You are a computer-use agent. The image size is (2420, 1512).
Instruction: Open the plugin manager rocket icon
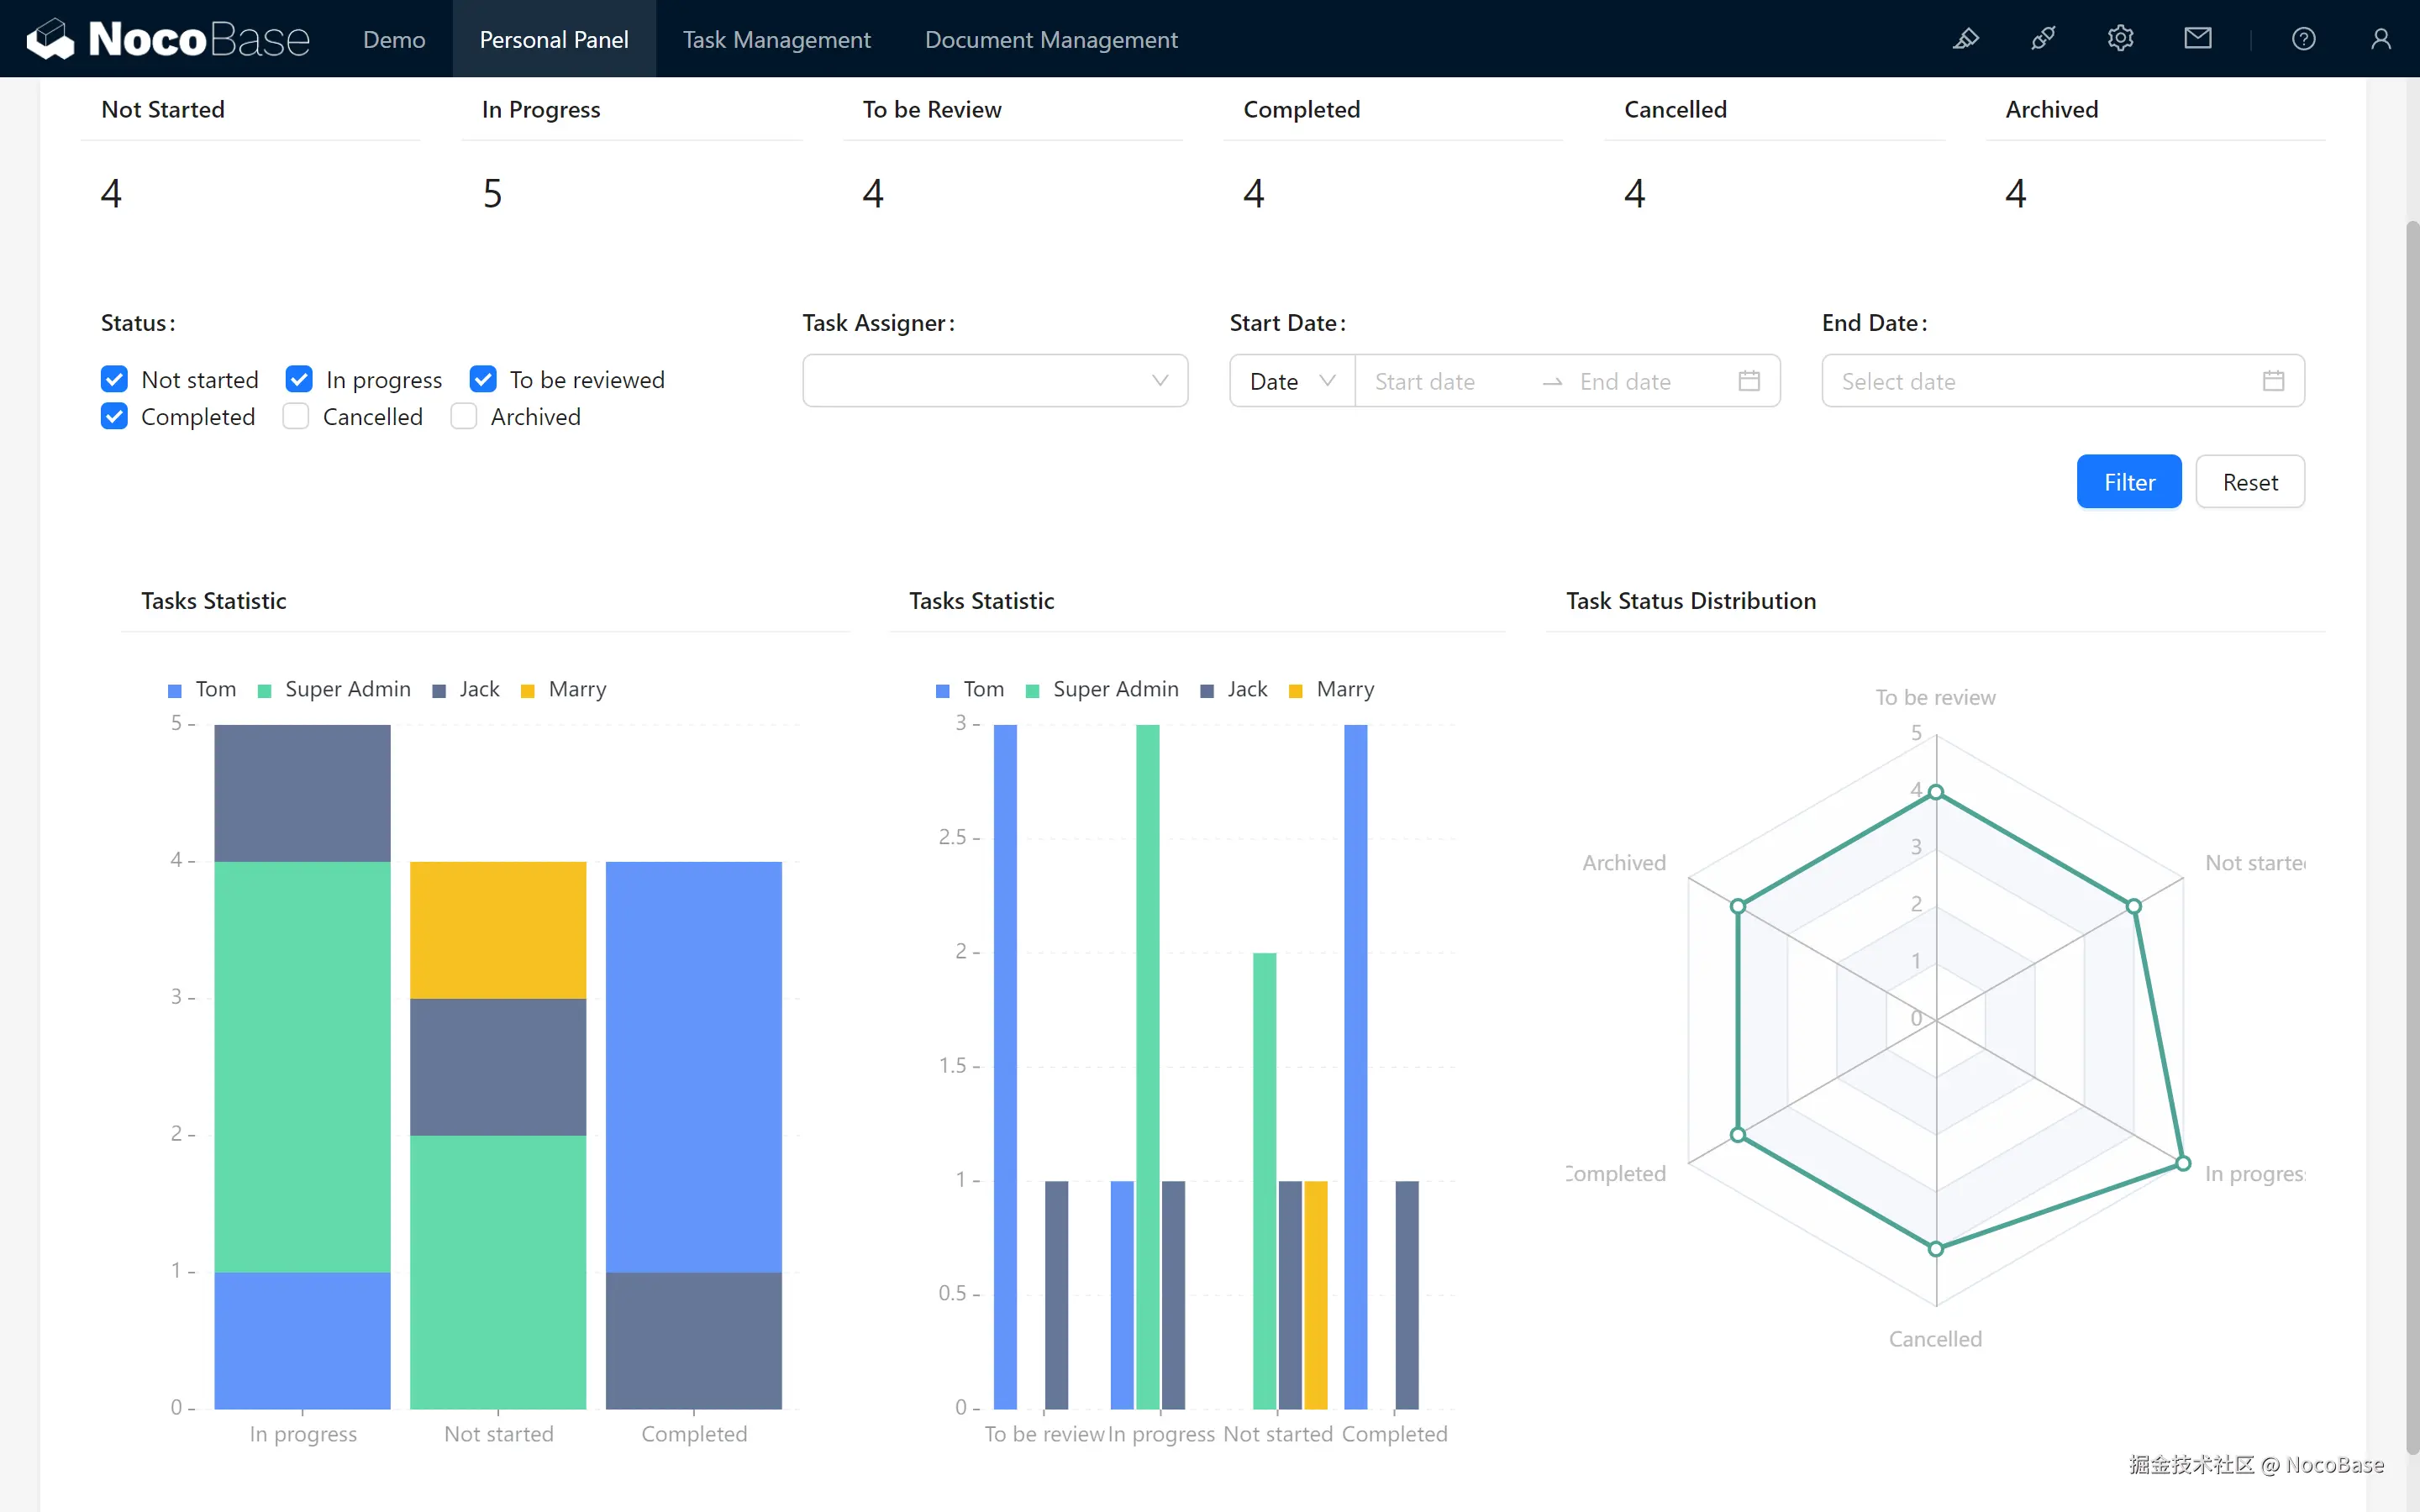[x=2043, y=39]
